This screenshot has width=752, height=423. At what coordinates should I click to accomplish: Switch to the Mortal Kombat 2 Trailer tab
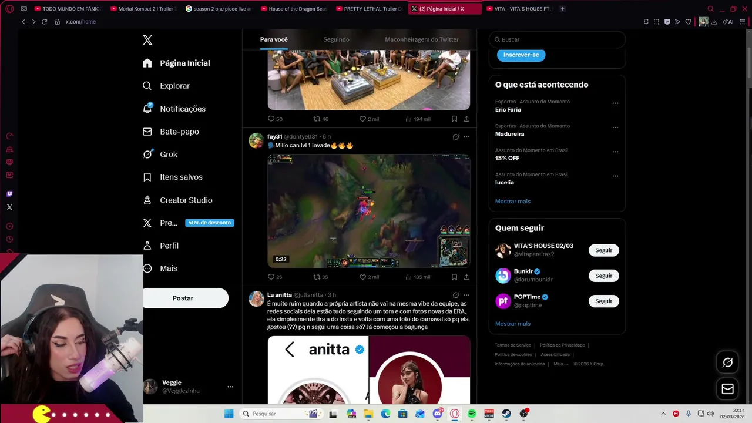[x=143, y=9]
